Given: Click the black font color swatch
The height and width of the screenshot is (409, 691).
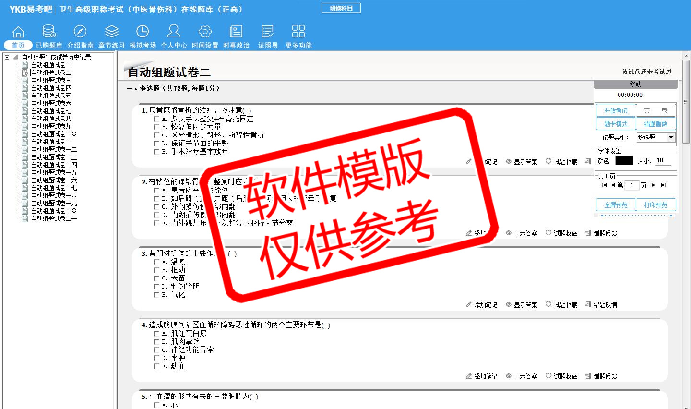Looking at the screenshot, I should click(624, 161).
